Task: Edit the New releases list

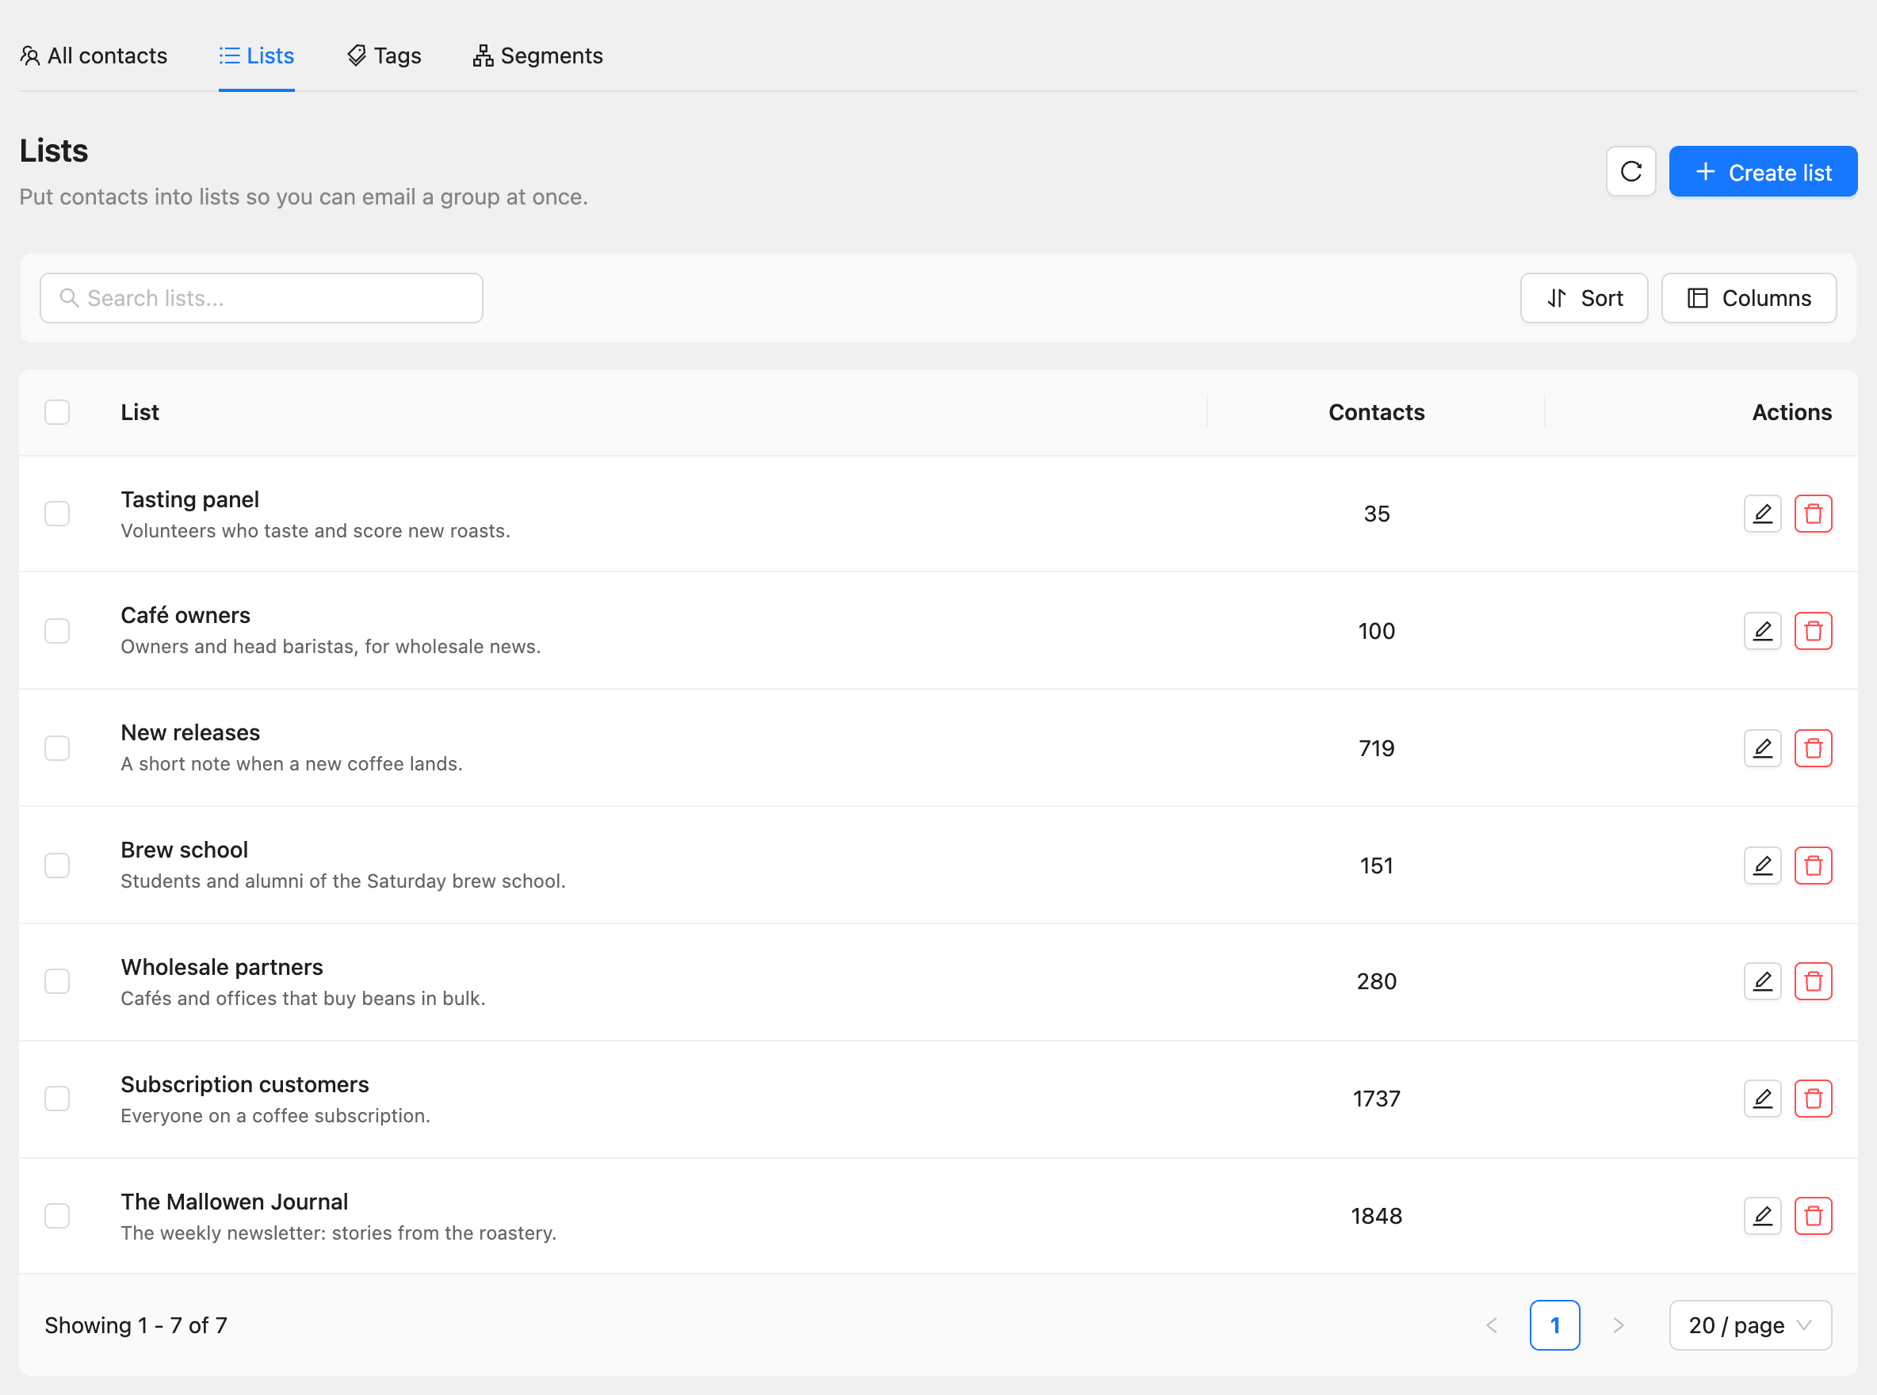Action: 1762,748
